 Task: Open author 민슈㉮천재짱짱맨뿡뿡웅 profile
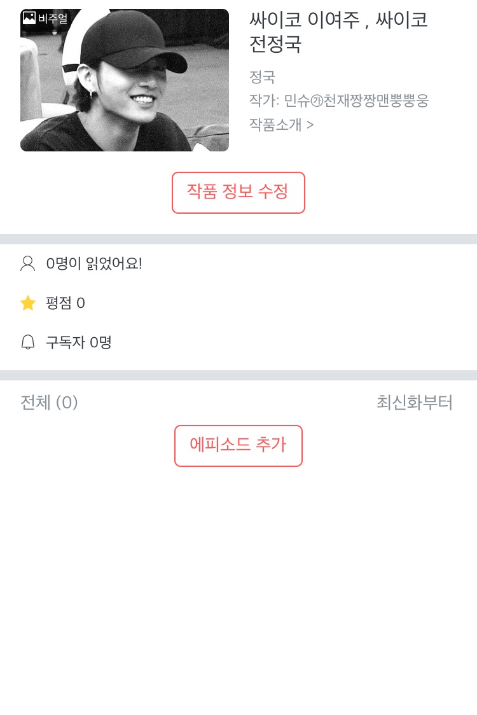(x=356, y=101)
